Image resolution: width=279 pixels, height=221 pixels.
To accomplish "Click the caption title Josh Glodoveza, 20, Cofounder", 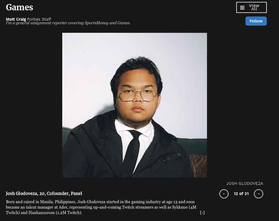I will coord(37,193).
